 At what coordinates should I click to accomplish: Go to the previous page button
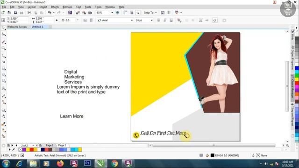pyautogui.click(x=16, y=145)
